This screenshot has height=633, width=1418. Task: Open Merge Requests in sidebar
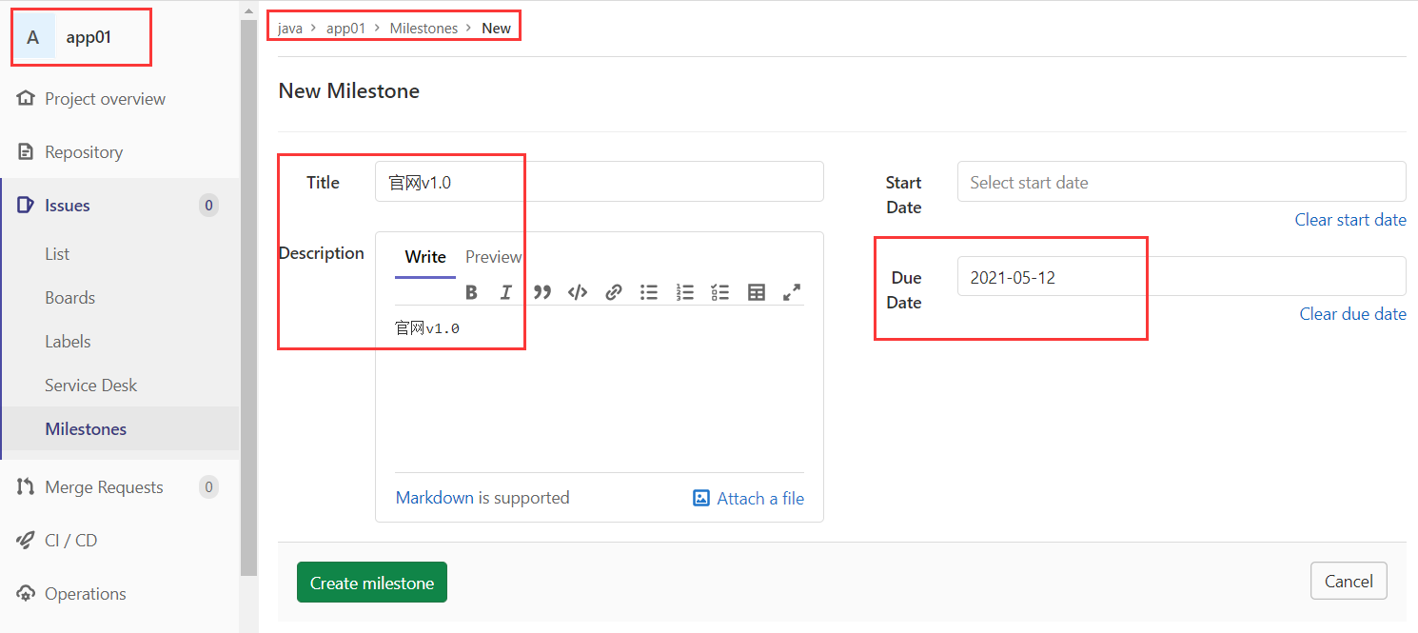[104, 487]
